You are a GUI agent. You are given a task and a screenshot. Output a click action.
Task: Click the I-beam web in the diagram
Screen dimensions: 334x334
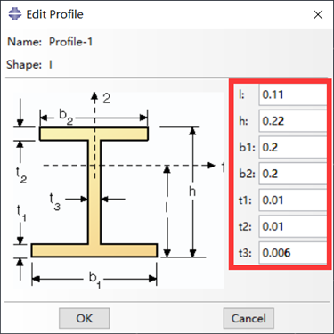(94, 192)
